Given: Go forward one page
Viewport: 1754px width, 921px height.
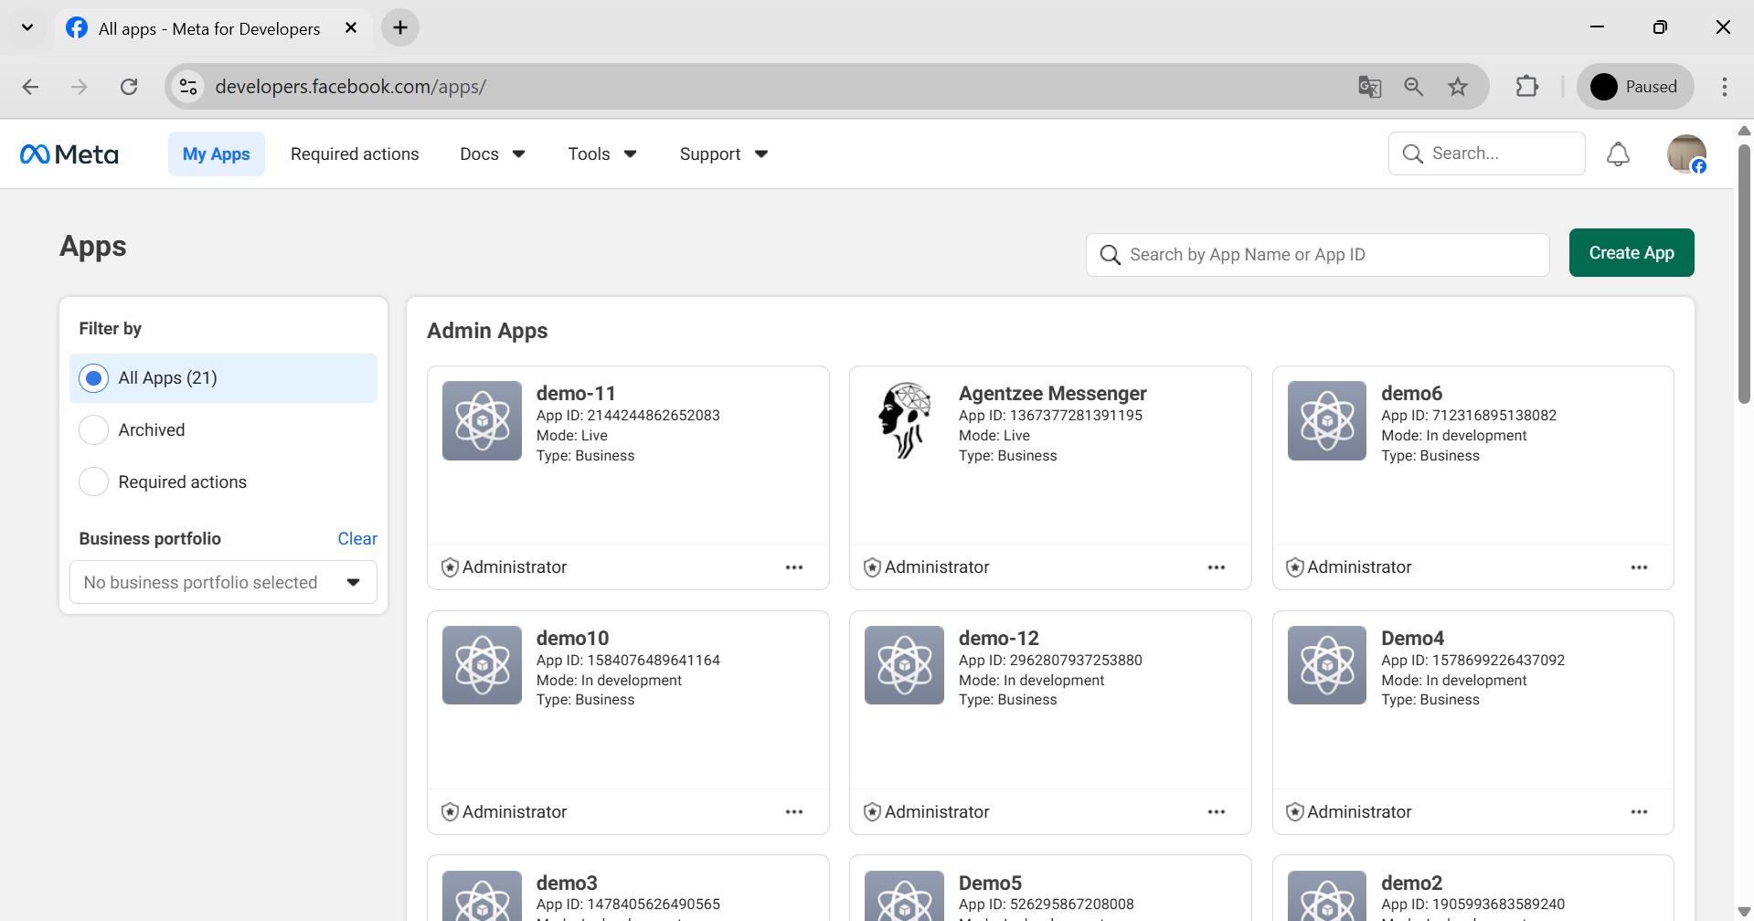Looking at the screenshot, I should pos(80,87).
